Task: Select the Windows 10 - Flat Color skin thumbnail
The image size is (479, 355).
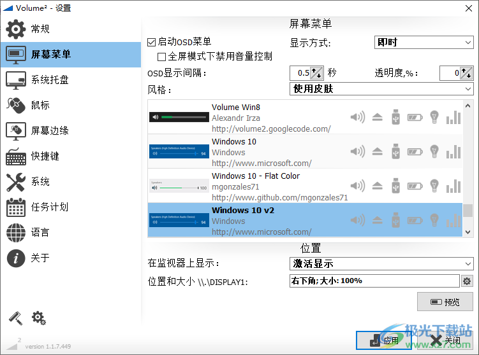Action: coord(179,186)
